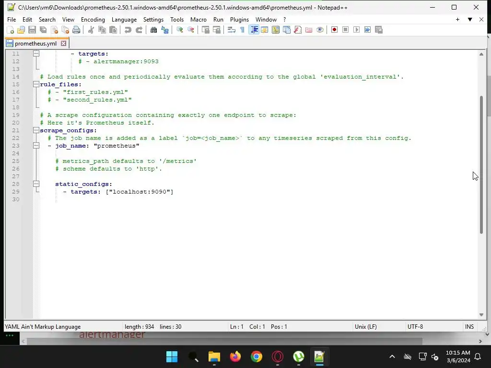Viewport: 491px width, 368px height.
Task: Cut selection with the scissors icon
Action: point(91,30)
